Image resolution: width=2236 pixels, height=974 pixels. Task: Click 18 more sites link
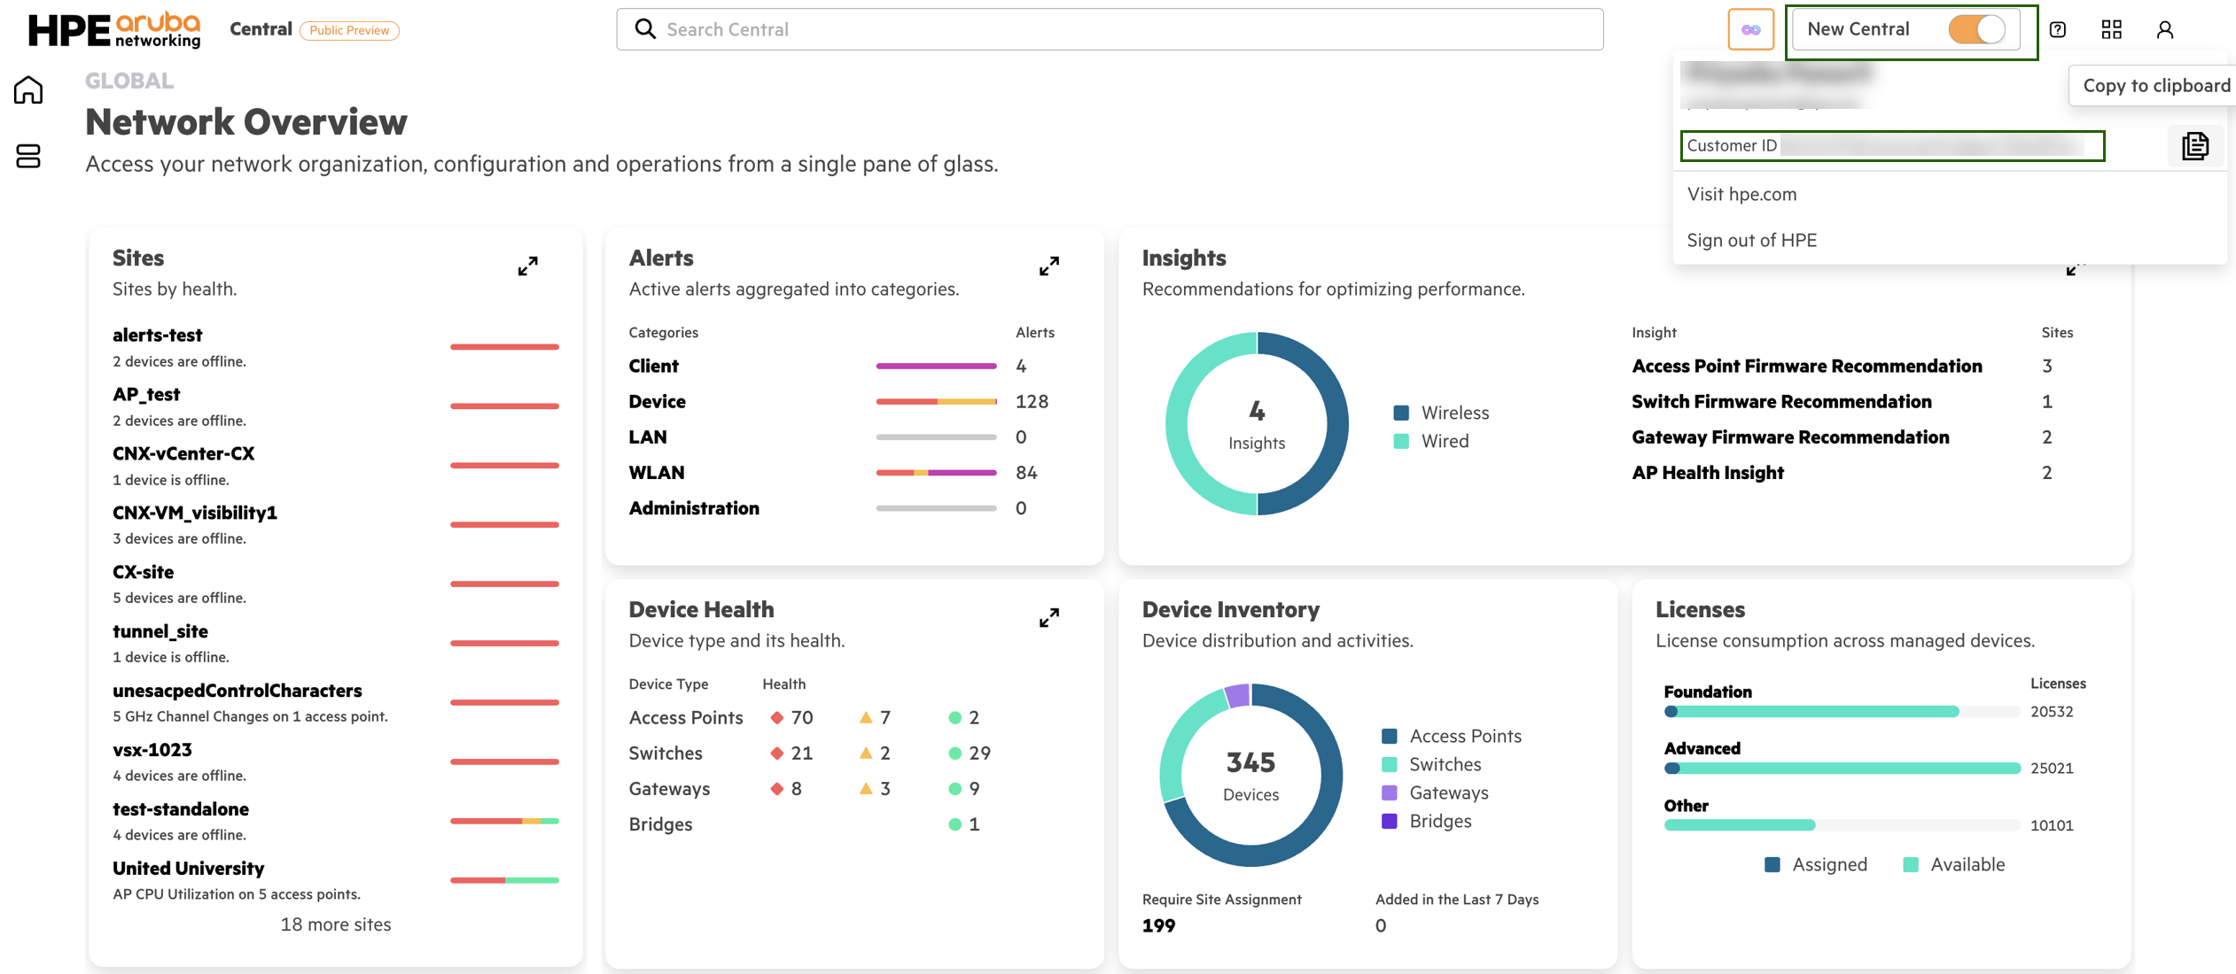click(x=335, y=924)
